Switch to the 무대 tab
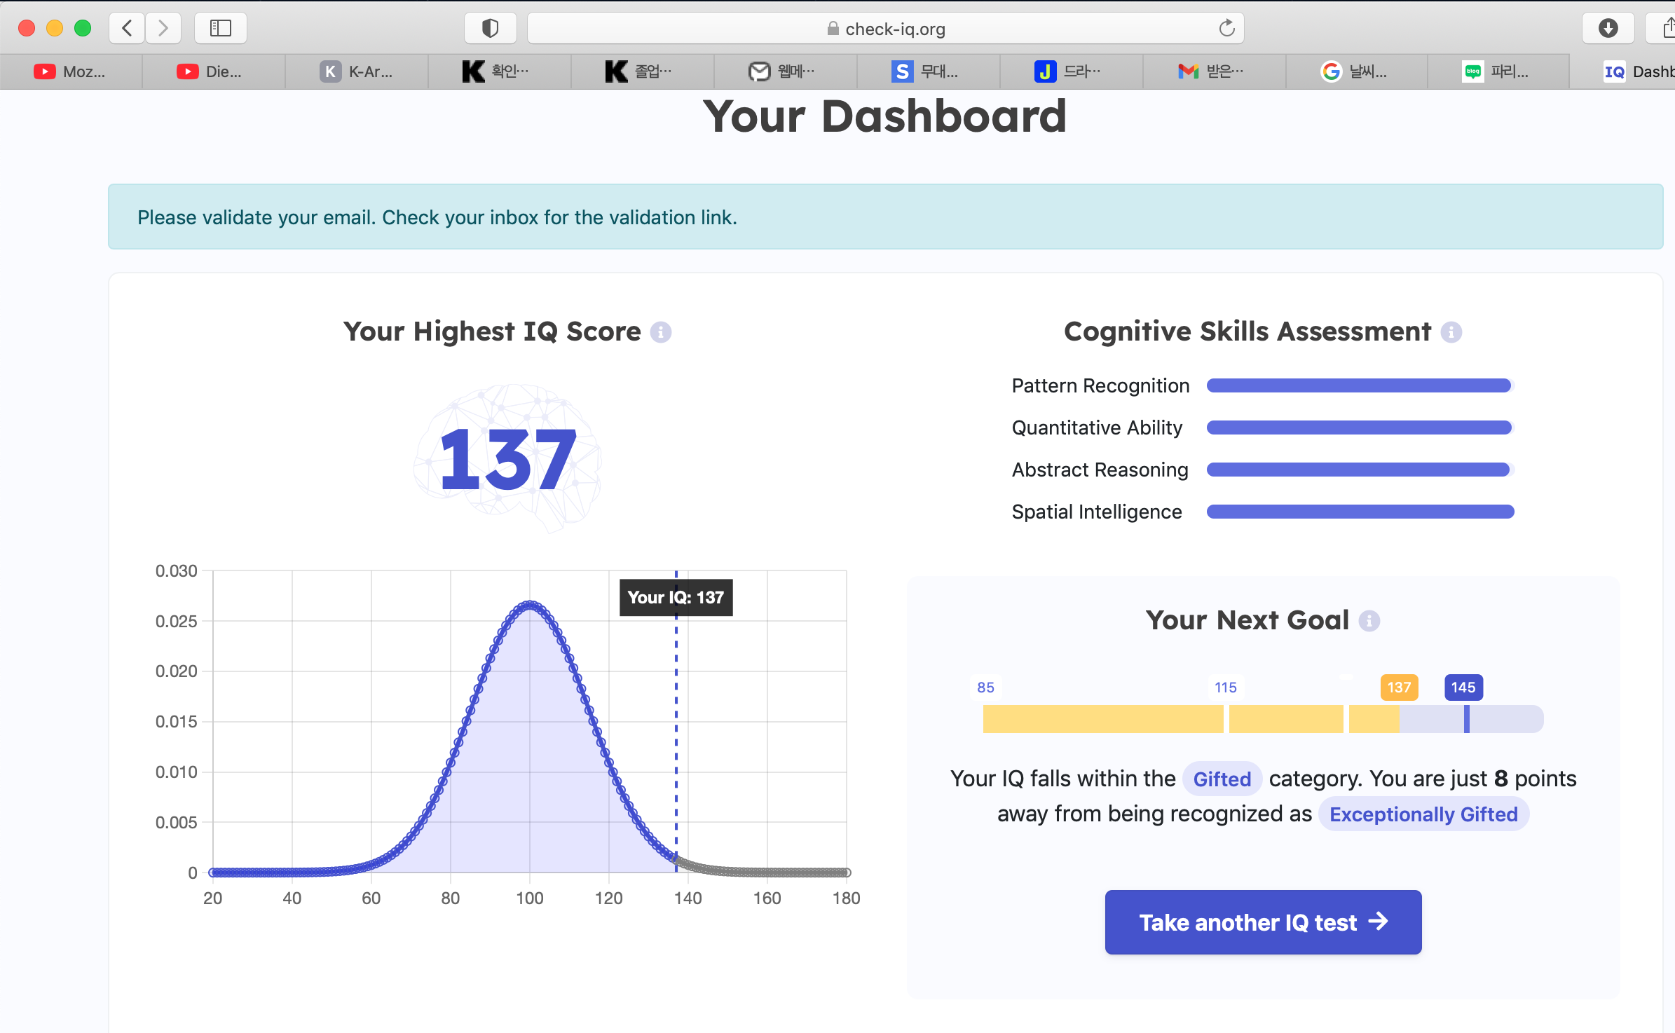Viewport: 1675px width, 1033px height. coord(929,71)
